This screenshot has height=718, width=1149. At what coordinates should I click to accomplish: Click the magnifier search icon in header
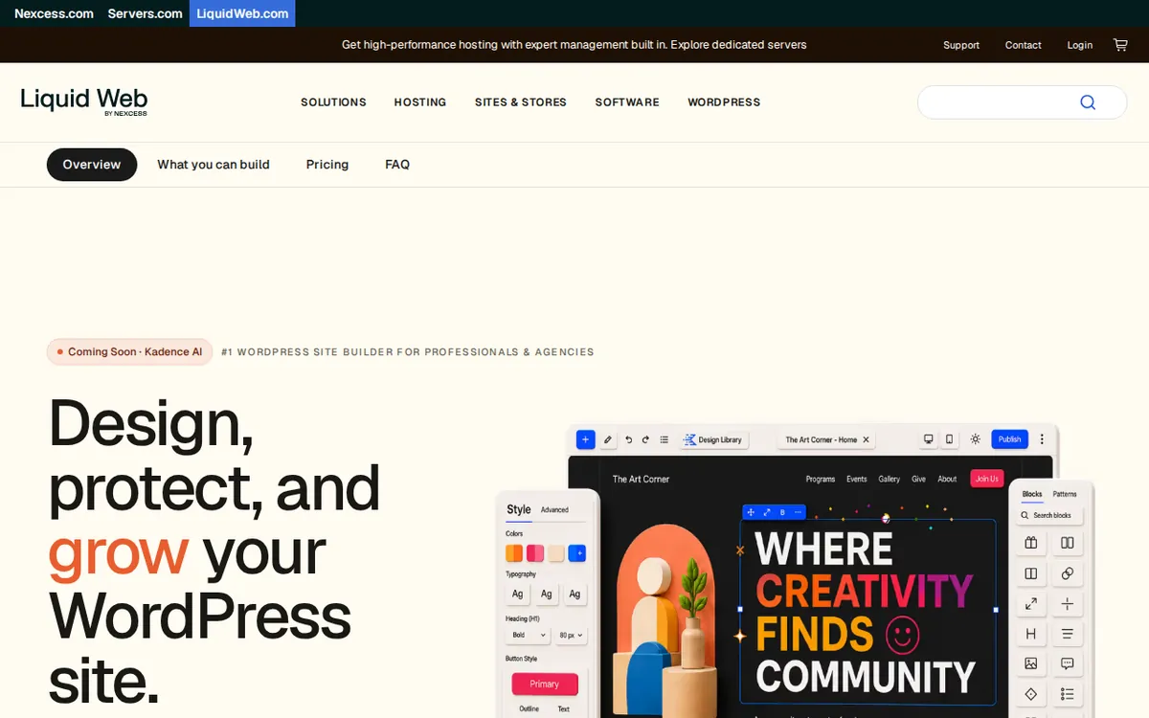1088,102
